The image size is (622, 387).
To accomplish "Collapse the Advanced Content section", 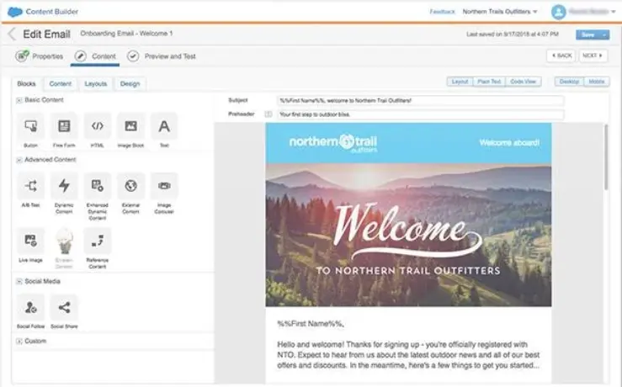I will click(x=19, y=160).
